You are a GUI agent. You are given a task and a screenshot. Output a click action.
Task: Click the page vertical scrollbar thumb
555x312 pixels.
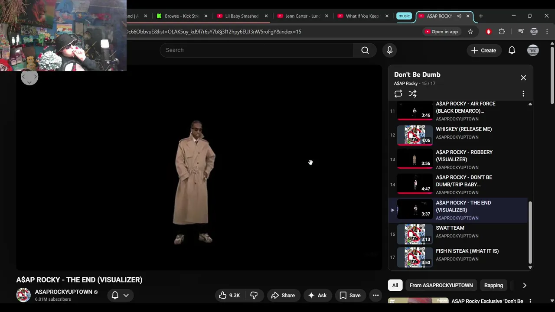(x=552, y=75)
